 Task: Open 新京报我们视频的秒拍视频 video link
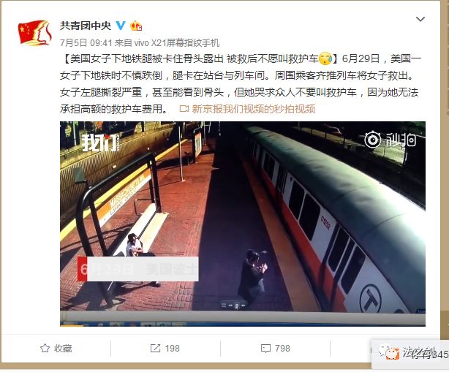(x=254, y=109)
